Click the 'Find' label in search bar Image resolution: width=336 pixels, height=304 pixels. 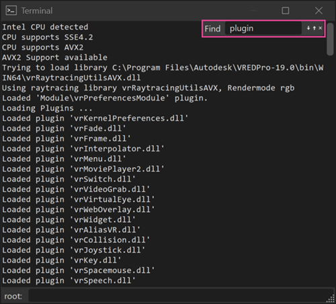212,29
